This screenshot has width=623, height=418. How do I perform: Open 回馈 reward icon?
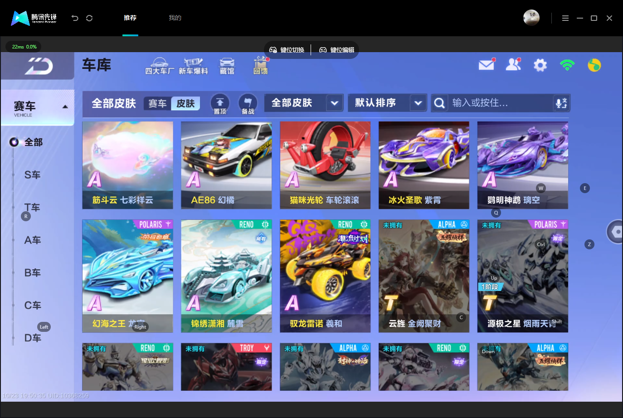click(261, 66)
